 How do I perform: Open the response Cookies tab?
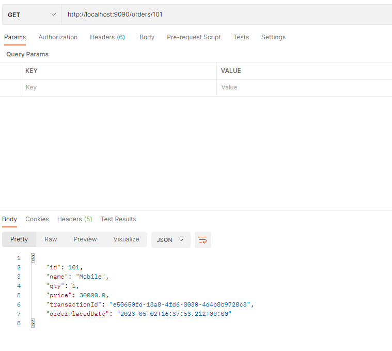(37, 219)
